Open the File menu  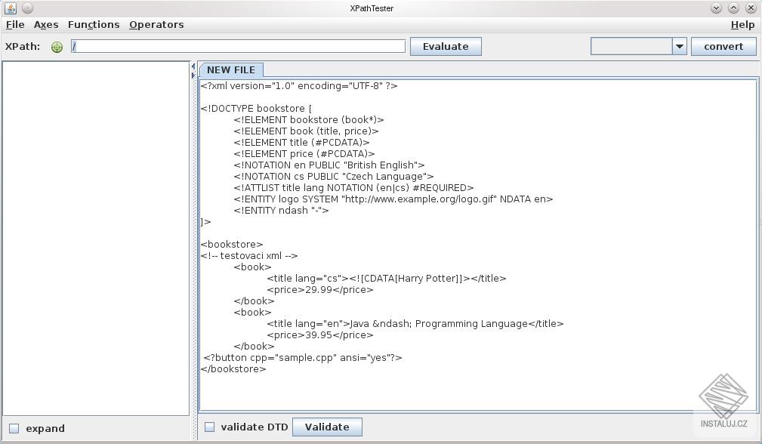tap(15, 25)
